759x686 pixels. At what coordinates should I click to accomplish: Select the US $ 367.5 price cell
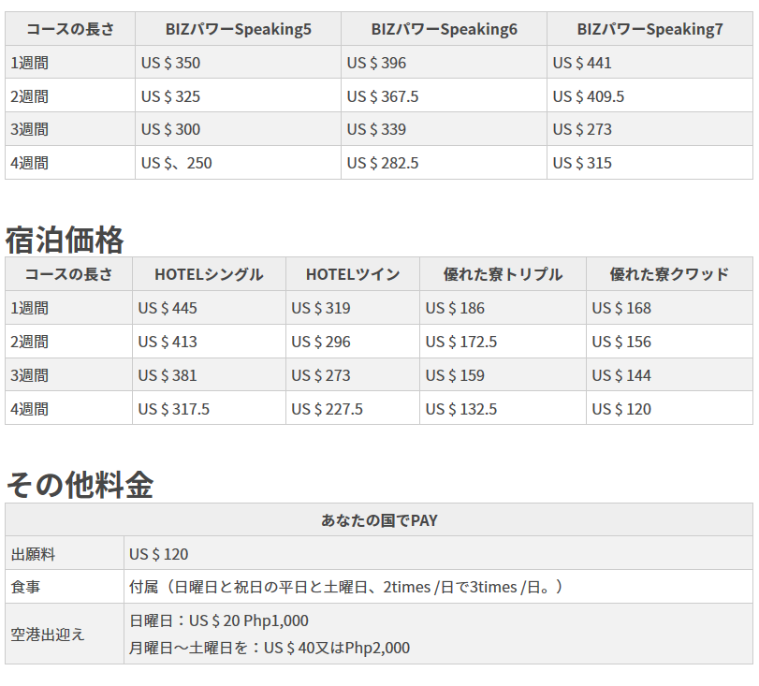point(383,96)
